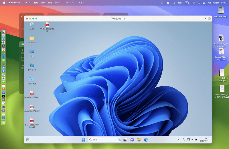The image size is (229, 149).
Task: Open Time Machine menu bar icon
Action: coord(174,3)
